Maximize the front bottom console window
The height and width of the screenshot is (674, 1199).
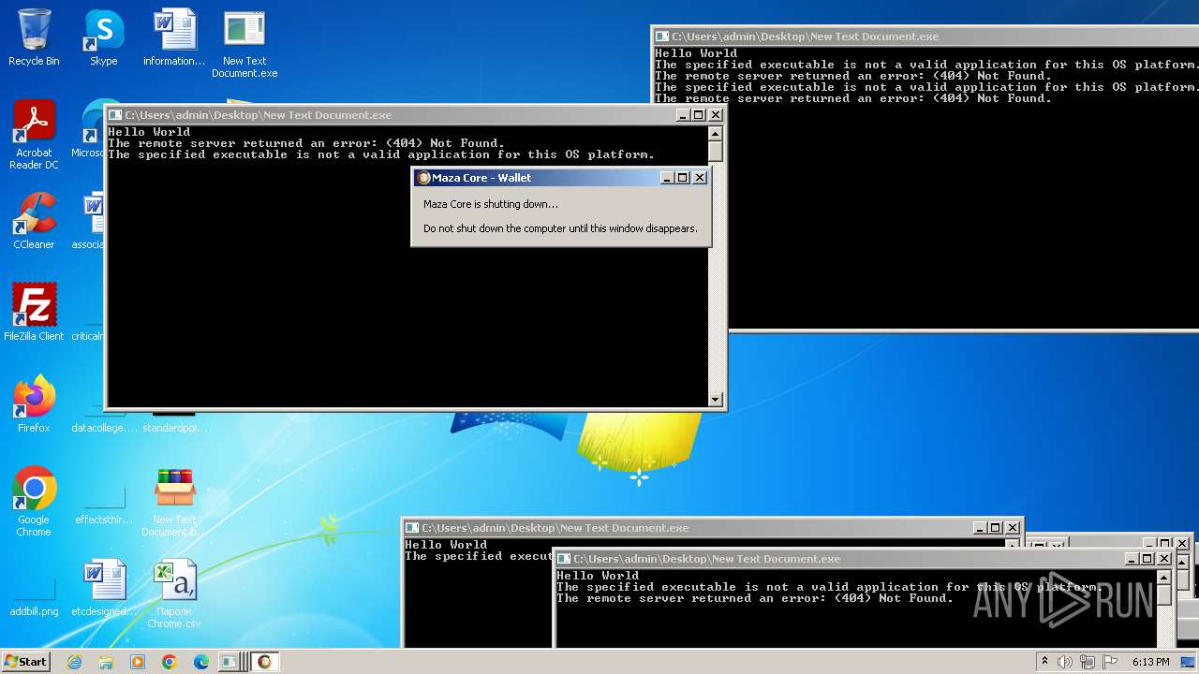click(x=1147, y=559)
